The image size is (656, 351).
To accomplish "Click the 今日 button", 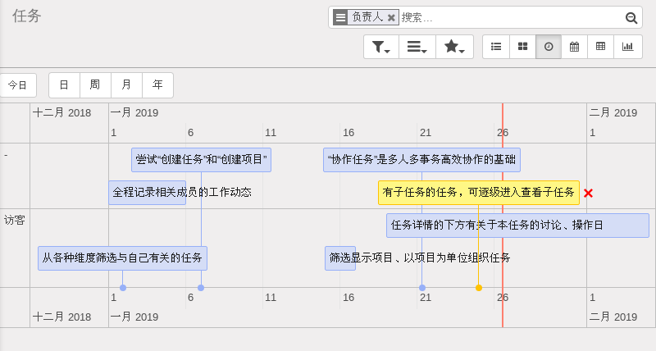I will click(17, 85).
